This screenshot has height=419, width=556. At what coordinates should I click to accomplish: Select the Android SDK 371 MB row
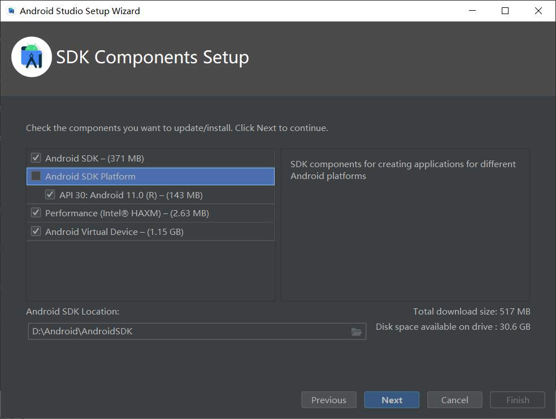151,158
